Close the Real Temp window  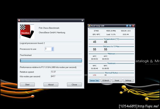point(133,26)
